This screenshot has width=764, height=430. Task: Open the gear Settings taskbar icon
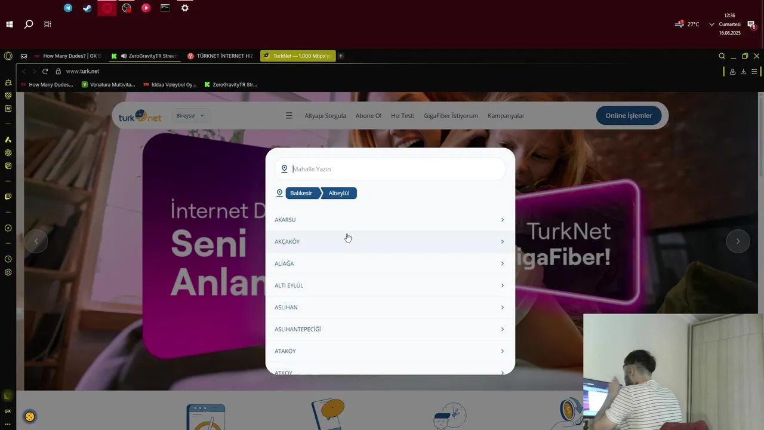click(x=185, y=8)
